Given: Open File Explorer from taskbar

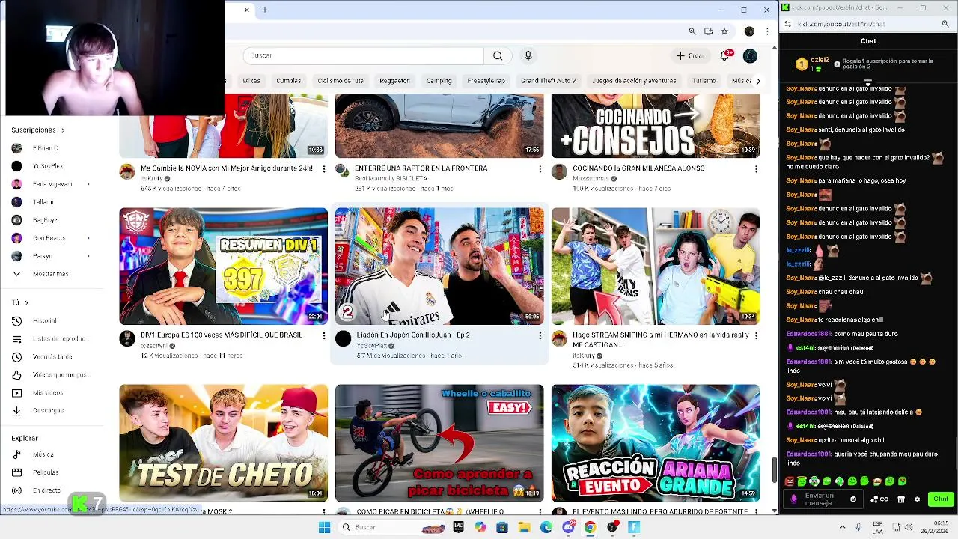Looking at the screenshot, I should (524, 527).
